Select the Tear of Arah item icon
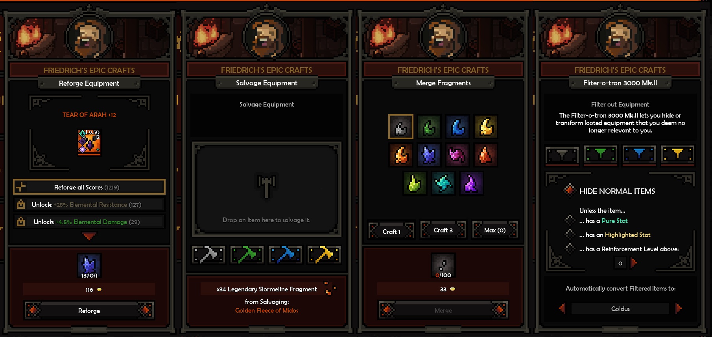 tap(89, 142)
